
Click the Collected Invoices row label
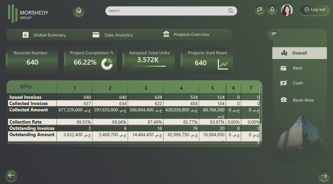click(29, 104)
